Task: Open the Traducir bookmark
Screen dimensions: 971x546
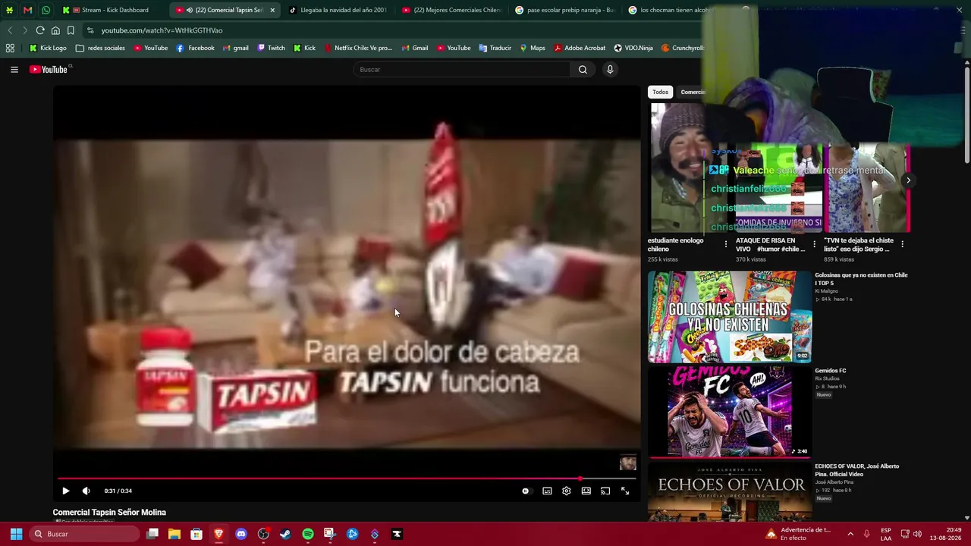Action: pos(495,48)
